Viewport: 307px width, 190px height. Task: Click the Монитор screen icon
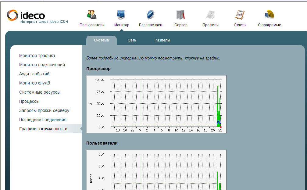click(121, 15)
